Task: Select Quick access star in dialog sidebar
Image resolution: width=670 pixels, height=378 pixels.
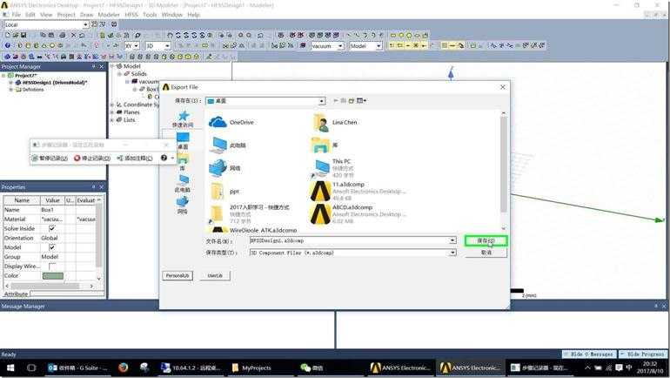Action: 183,118
